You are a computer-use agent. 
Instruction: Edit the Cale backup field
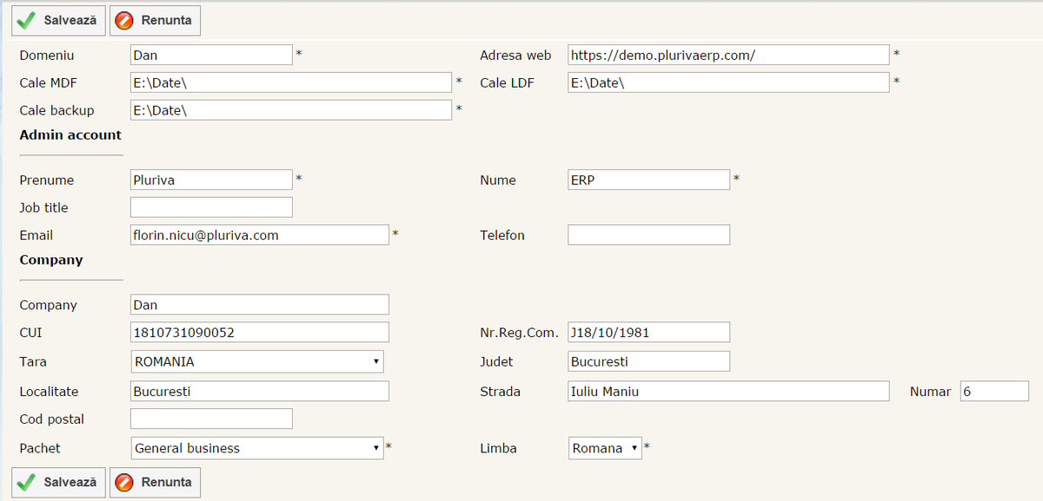[x=291, y=110]
